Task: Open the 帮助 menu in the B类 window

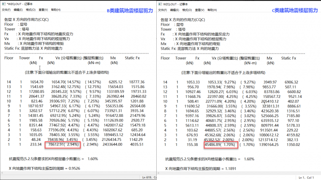Action: 55,9
